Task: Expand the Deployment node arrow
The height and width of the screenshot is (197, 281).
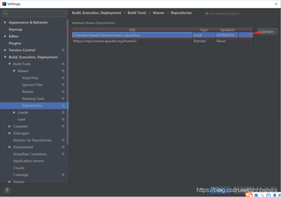Action: click(10, 147)
